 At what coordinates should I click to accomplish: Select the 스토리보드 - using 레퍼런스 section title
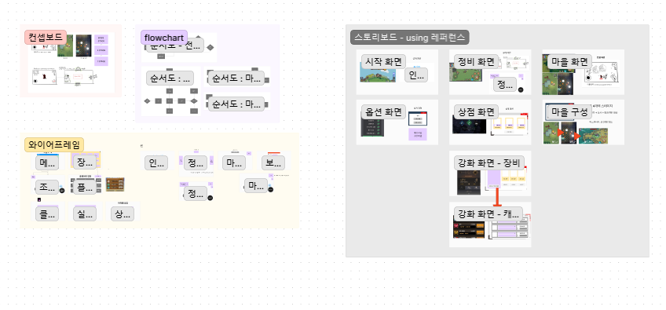pos(410,38)
